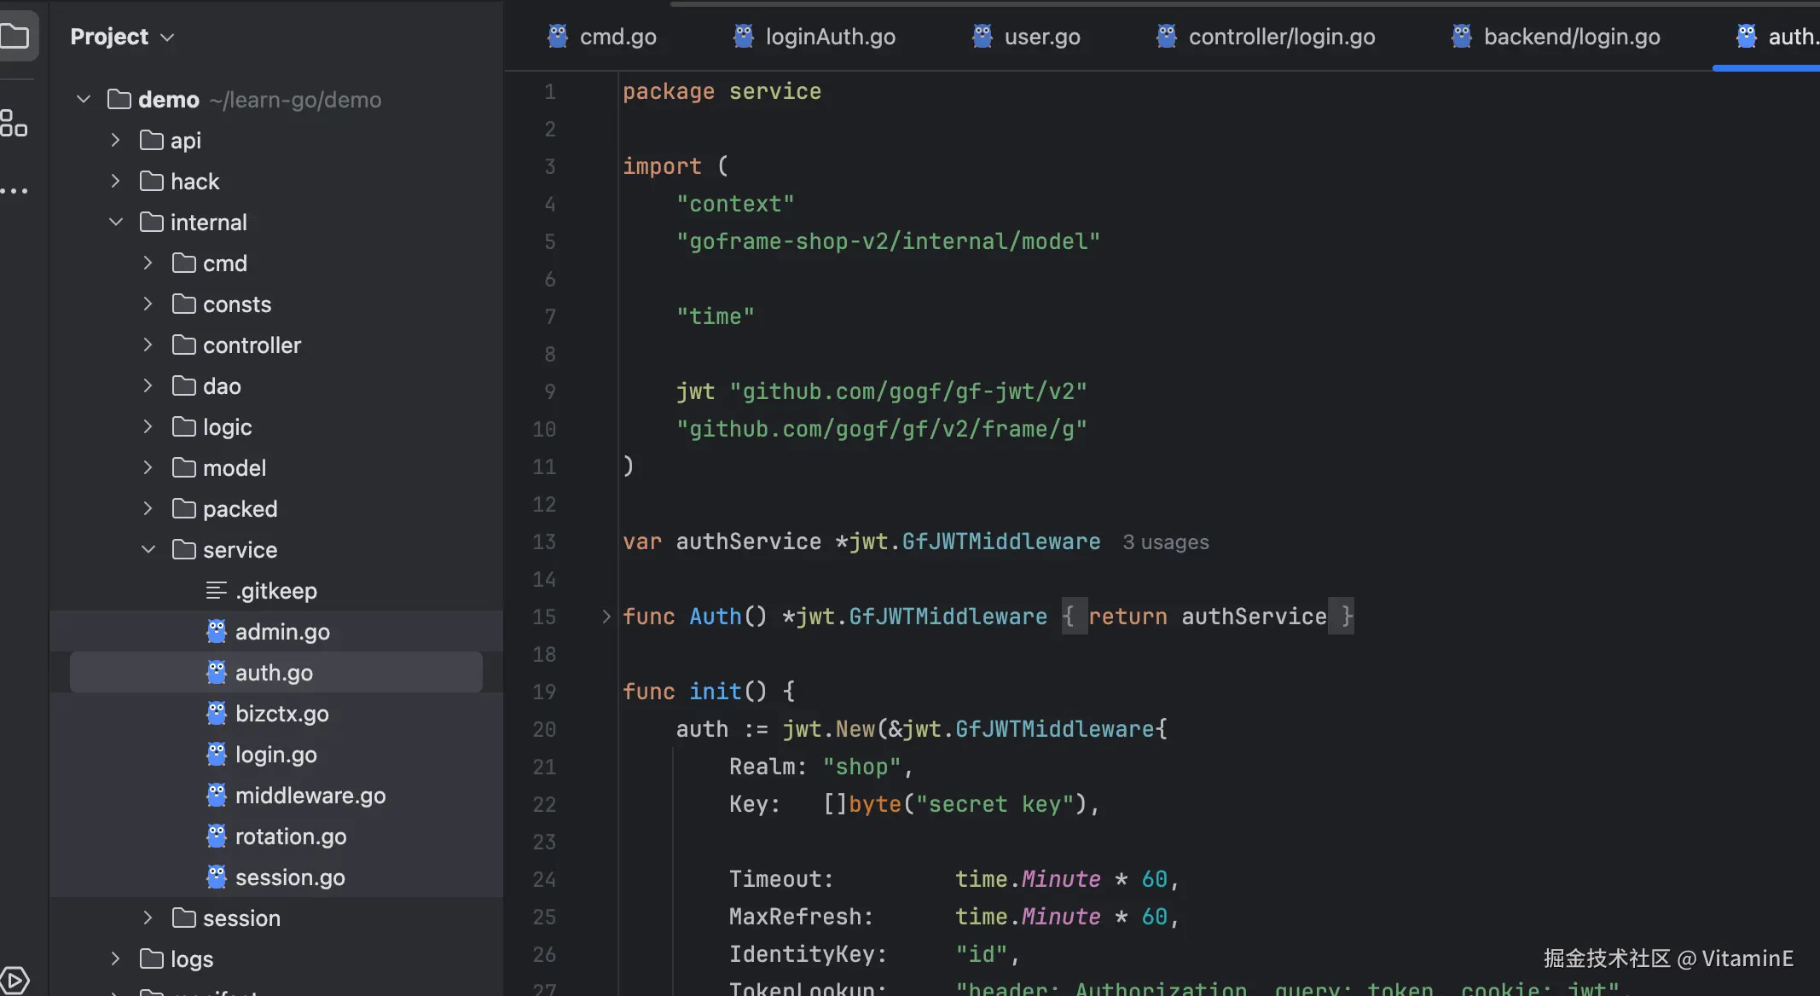Click the Go gopher icon beside admin.go
1820x996 pixels.
pyautogui.click(x=217, y=632)
